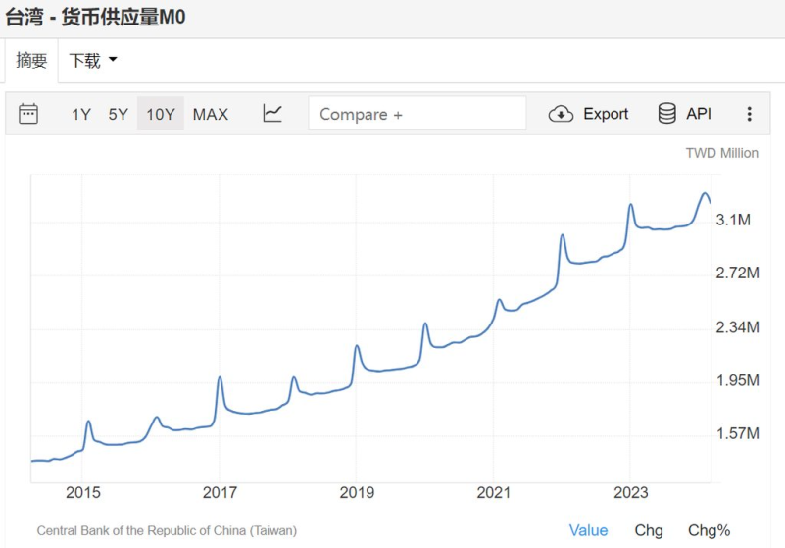Click the 2023 peak on chart line
This screenshot has height=548, width=785.
(x=631, y=205)
